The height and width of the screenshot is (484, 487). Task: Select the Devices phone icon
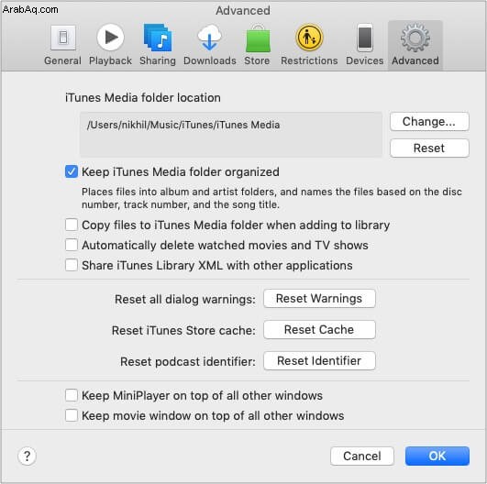coord(365,38)
